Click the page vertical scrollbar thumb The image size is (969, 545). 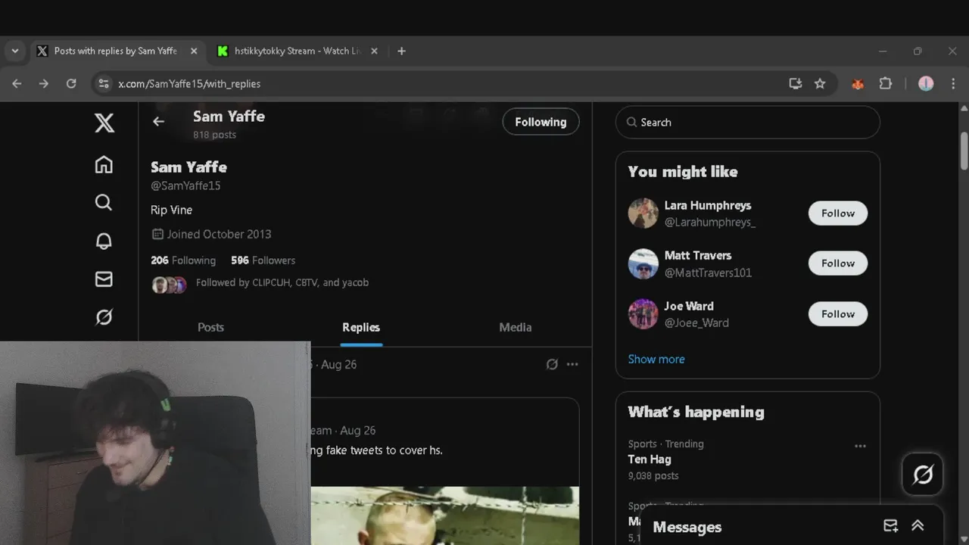(x=964, y=151)
